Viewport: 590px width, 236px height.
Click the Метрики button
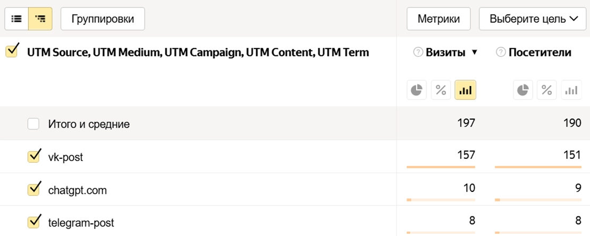pos(439,19)
